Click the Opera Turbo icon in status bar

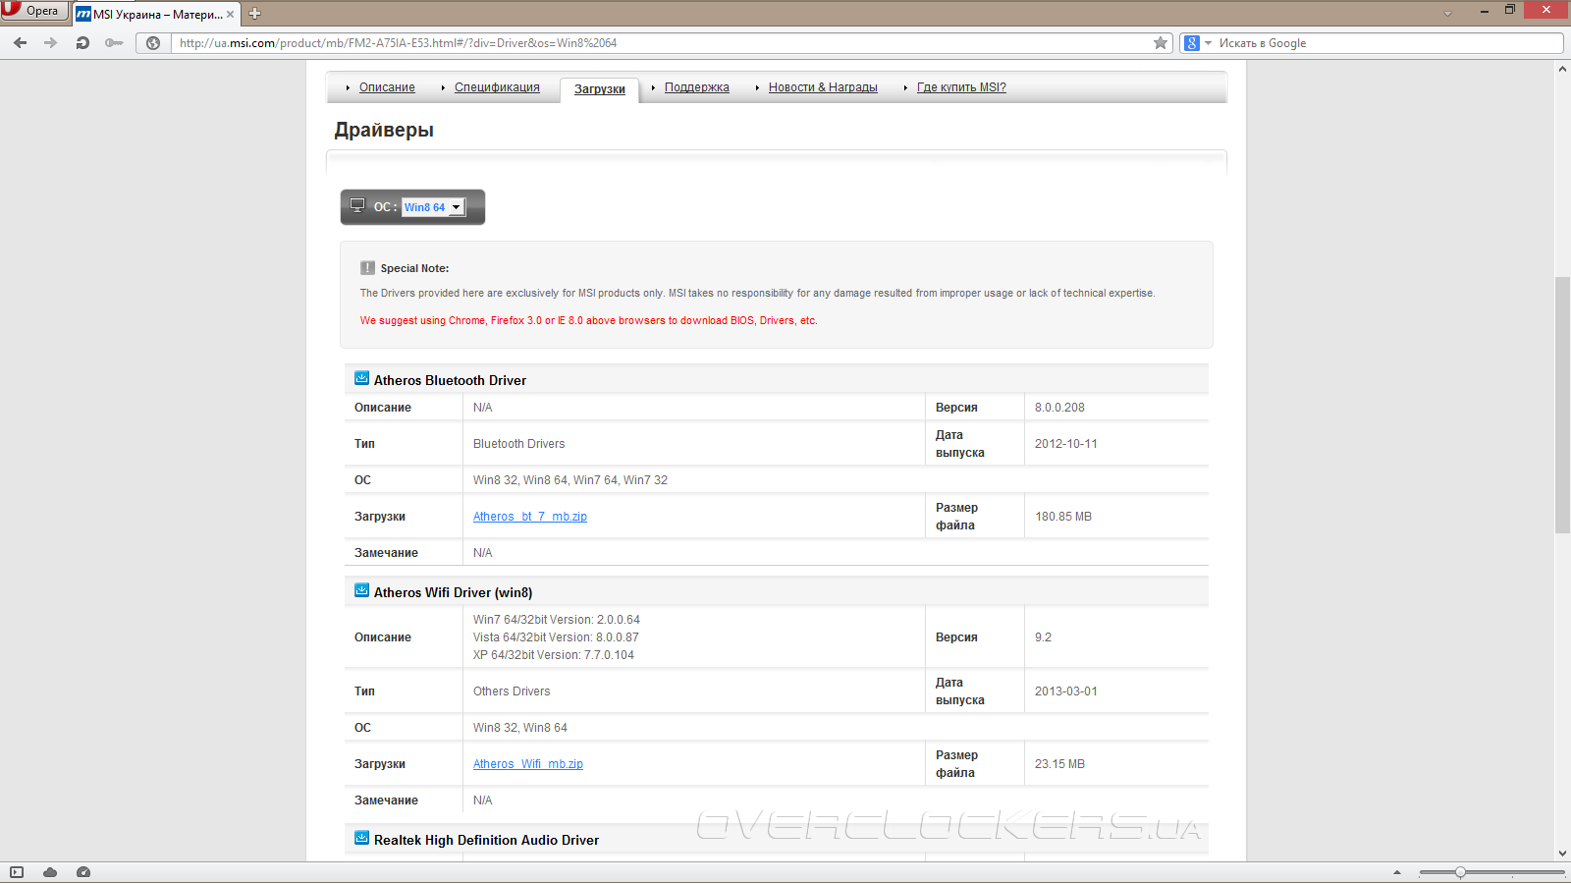point(83,872)
